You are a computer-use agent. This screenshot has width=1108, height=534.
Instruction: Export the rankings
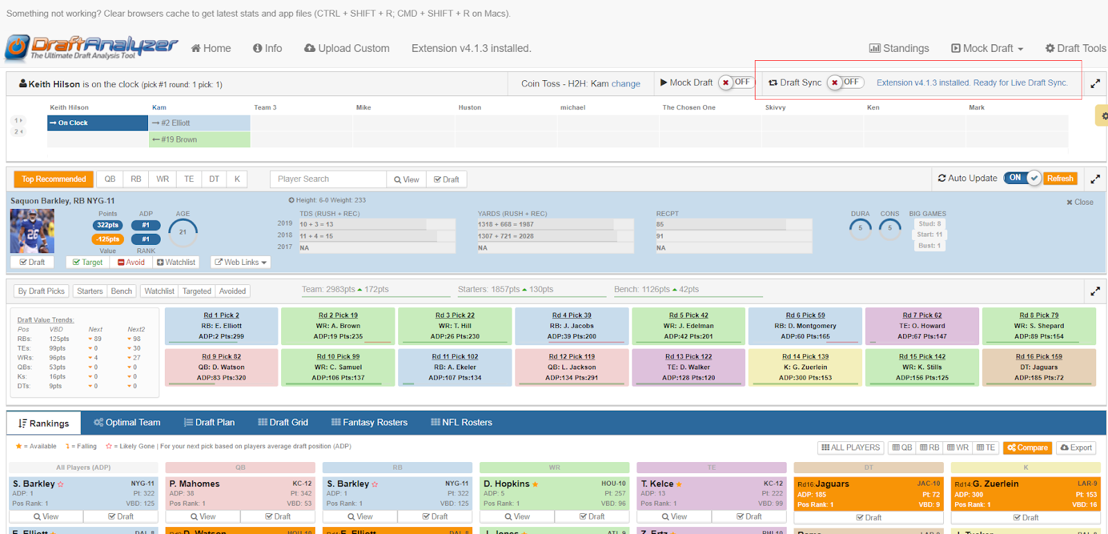(1076, 448)
